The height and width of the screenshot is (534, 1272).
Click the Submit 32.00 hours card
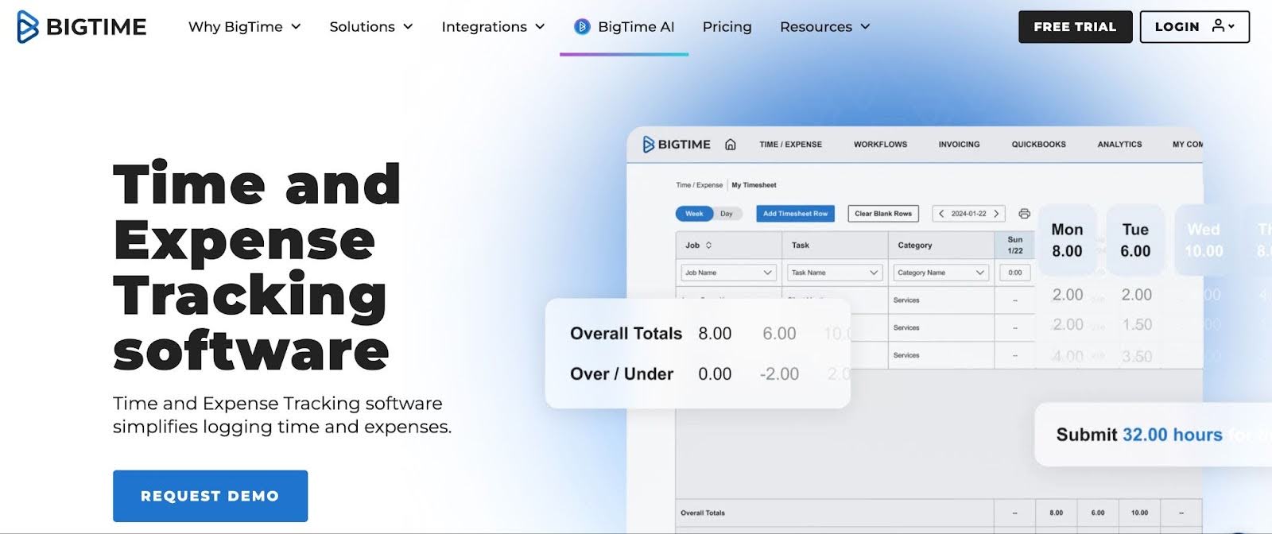(1153, 435)
